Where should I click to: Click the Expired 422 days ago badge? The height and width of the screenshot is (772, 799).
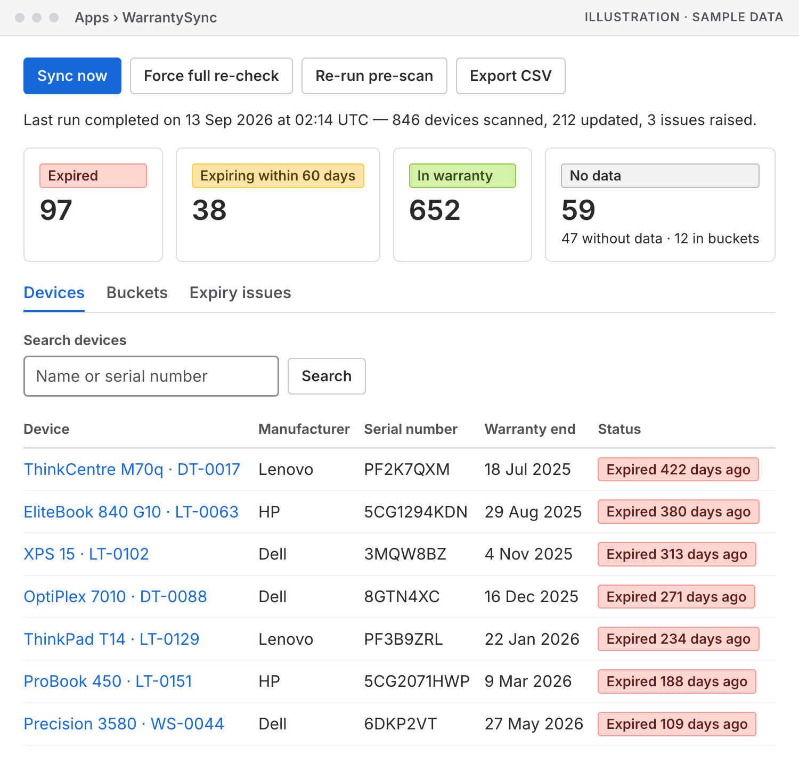pos(679,470)
